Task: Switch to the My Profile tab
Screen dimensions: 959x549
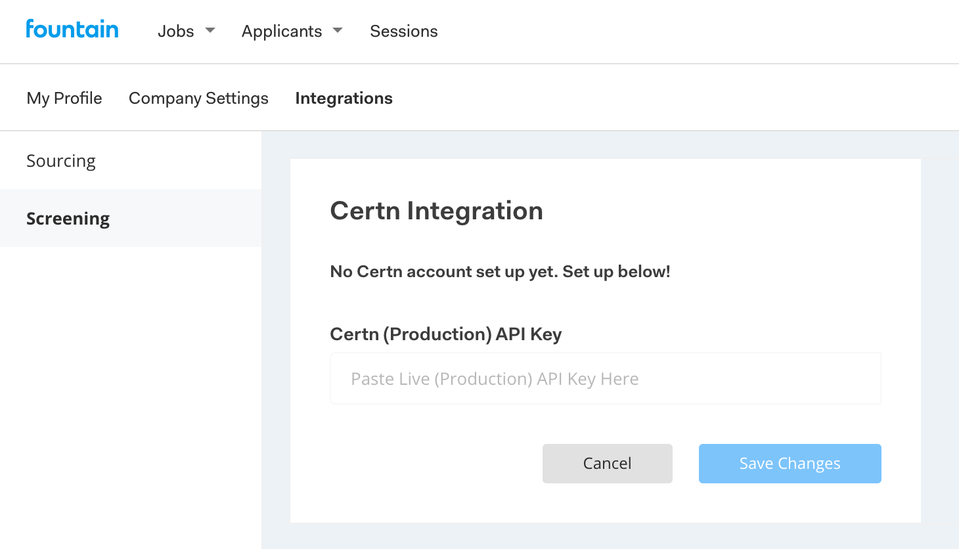Action: coord(64,97)
